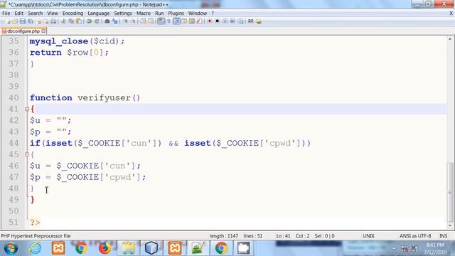
Task: Stop macro recording with square icon
Action: (217, 21)
